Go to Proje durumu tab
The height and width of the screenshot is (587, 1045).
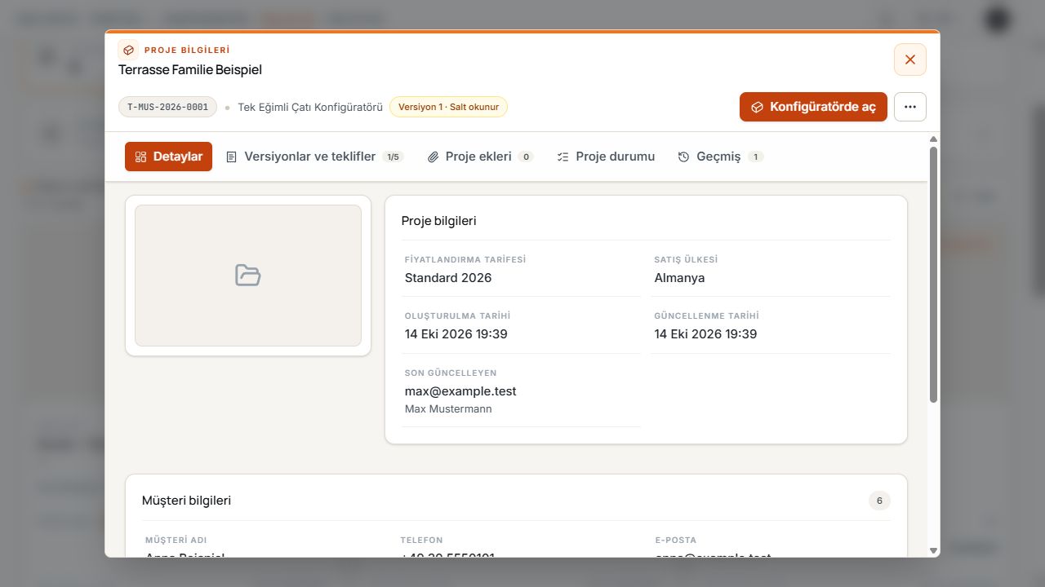(606, 157)
